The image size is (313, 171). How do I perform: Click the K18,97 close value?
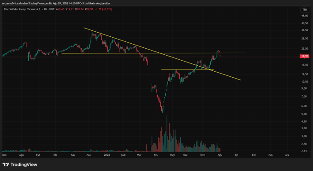coord(89,9)
